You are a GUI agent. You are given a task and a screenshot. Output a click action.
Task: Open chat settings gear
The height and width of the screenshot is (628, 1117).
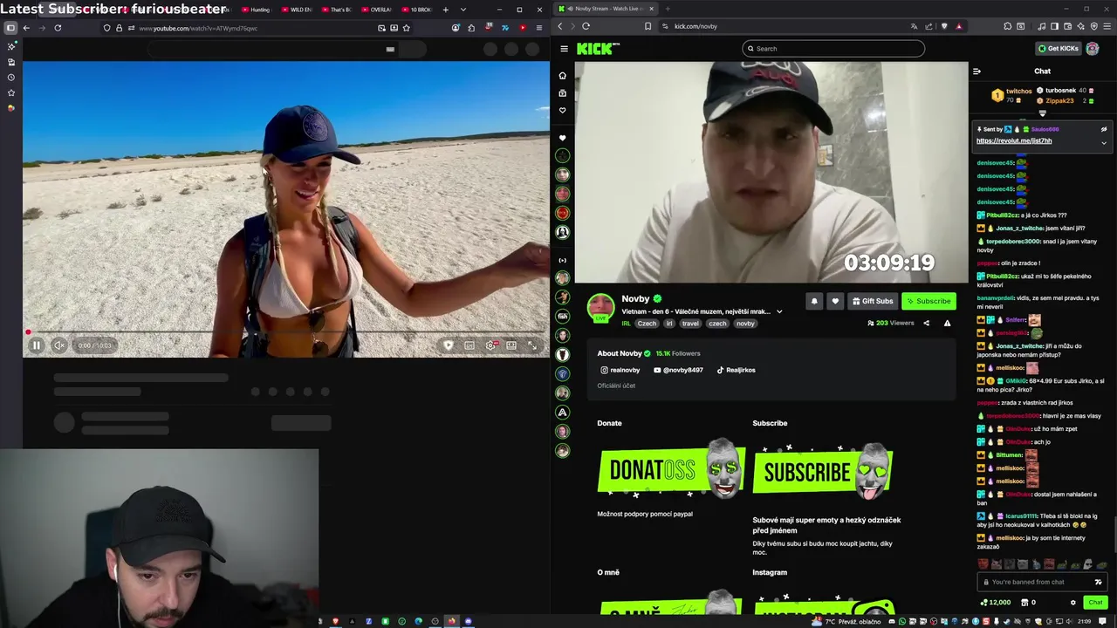coord(1073,602)
